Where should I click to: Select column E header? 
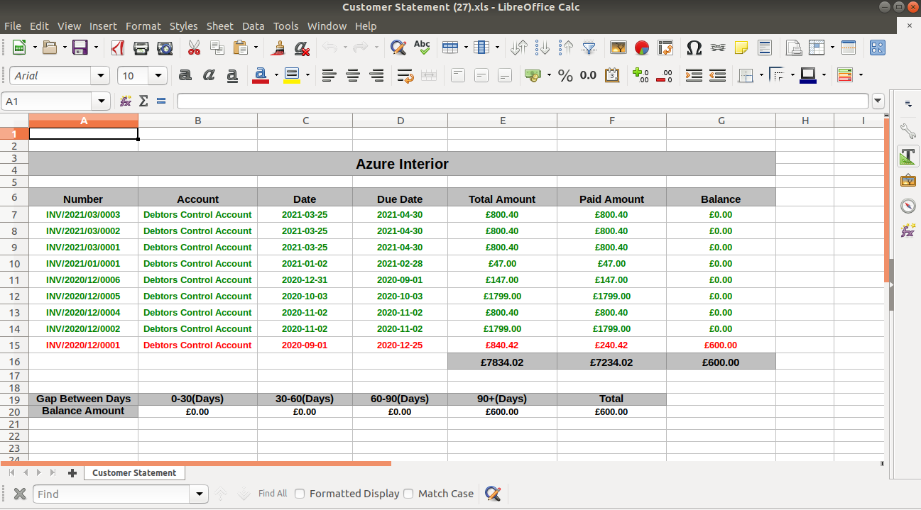click(503, 121)
